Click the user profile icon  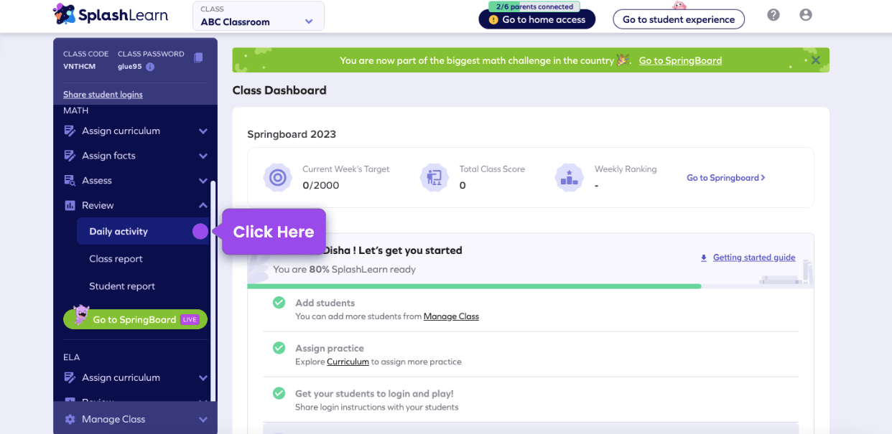[x=805, y=14]
